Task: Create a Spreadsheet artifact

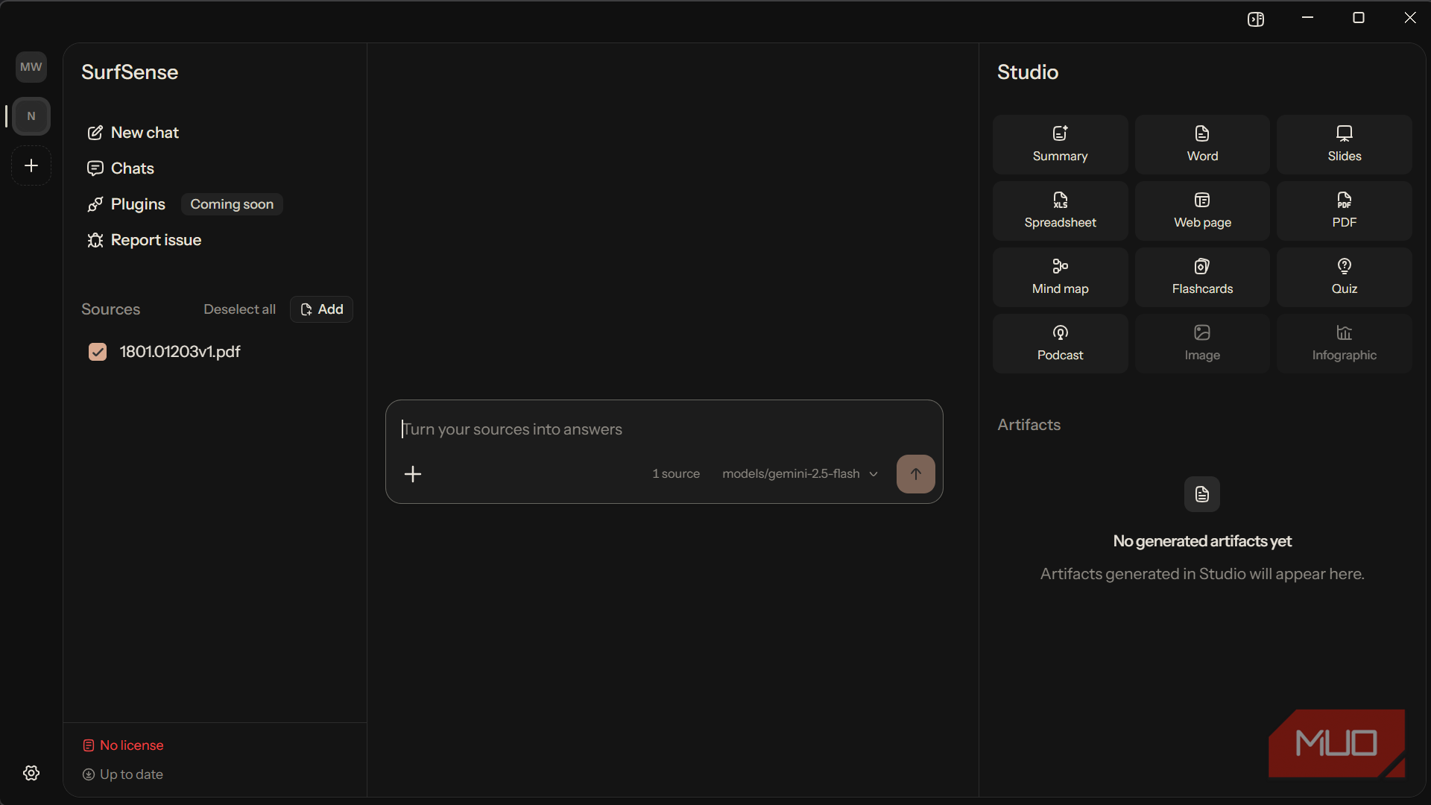Action: pos(1060,211)
